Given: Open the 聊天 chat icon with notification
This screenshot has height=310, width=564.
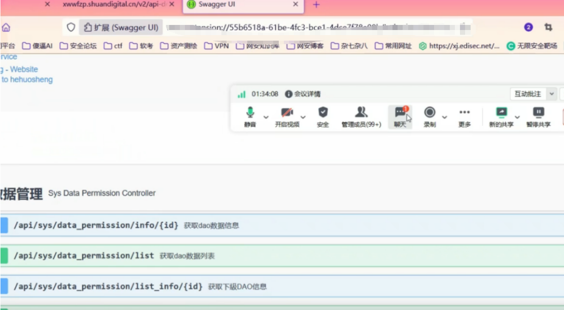Looking at the screenshot, I should point(400,116).
